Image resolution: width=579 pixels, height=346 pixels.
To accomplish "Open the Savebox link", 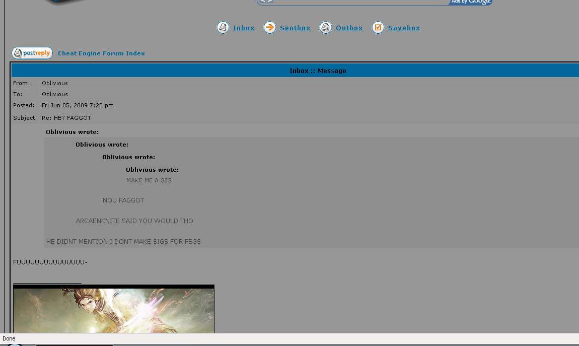I will pos(404,28).
